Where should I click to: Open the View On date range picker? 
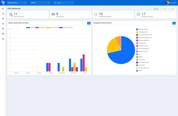pos(168,9)
